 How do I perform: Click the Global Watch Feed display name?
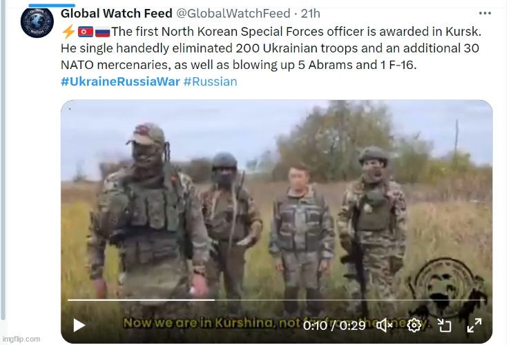click(x=117, y=13)
